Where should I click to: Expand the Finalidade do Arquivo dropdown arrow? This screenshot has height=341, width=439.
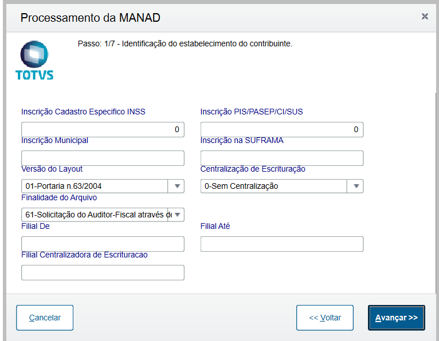click(x=177, y=215)
